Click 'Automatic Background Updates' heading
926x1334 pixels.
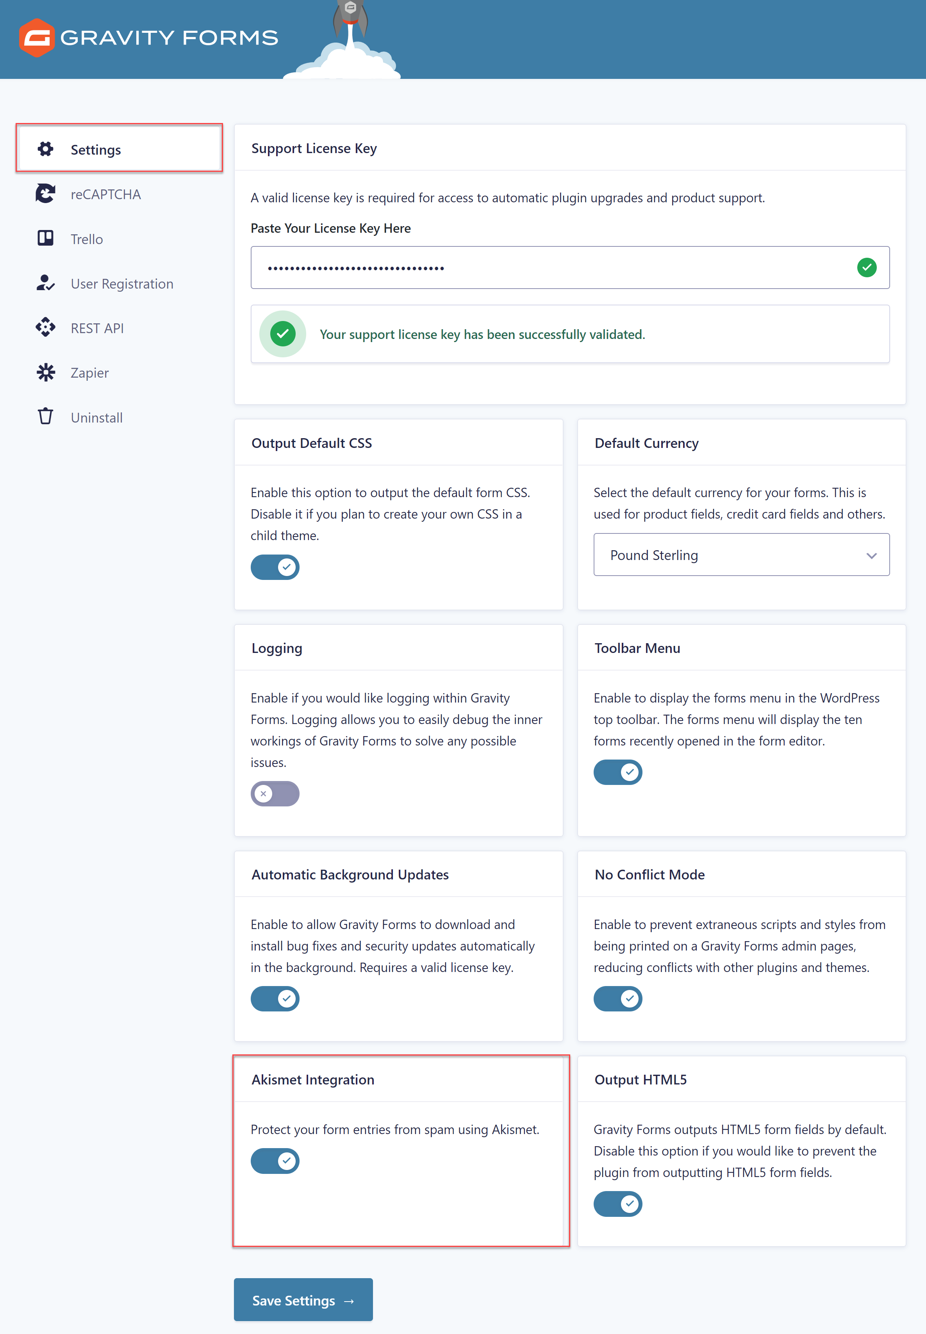(x=350, y=875)
